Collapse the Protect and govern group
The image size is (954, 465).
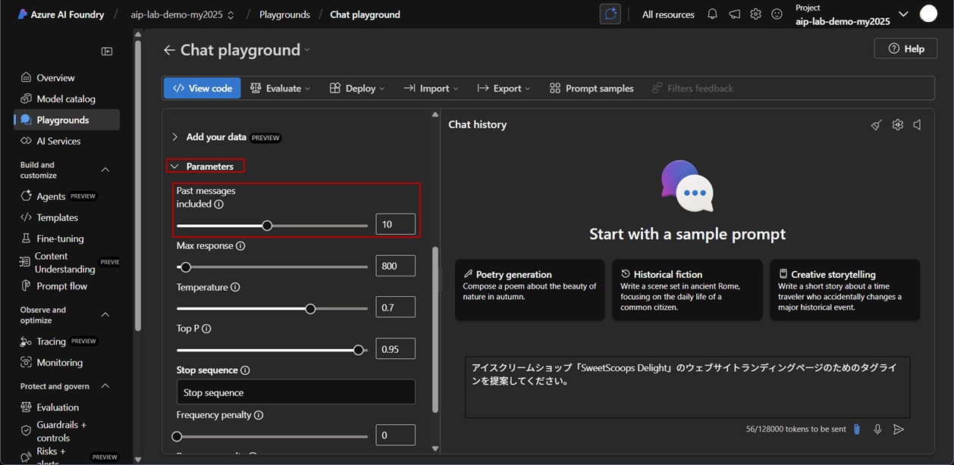coord(105,386)
